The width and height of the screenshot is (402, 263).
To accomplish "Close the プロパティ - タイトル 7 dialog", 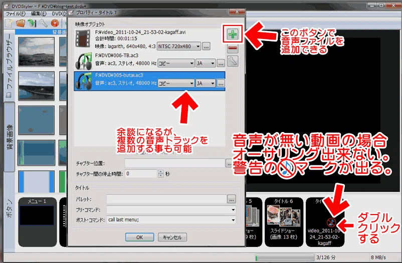I will point(237,12).
